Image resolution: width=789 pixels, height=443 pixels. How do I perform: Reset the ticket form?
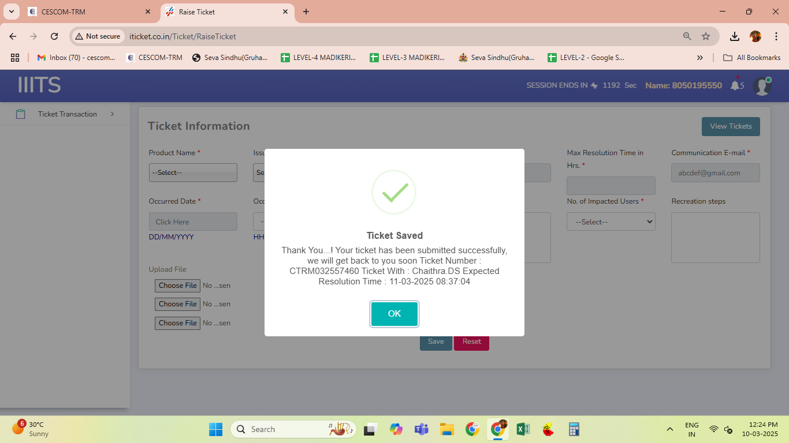471,341
